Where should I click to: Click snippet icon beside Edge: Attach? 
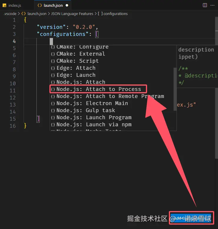53,68
